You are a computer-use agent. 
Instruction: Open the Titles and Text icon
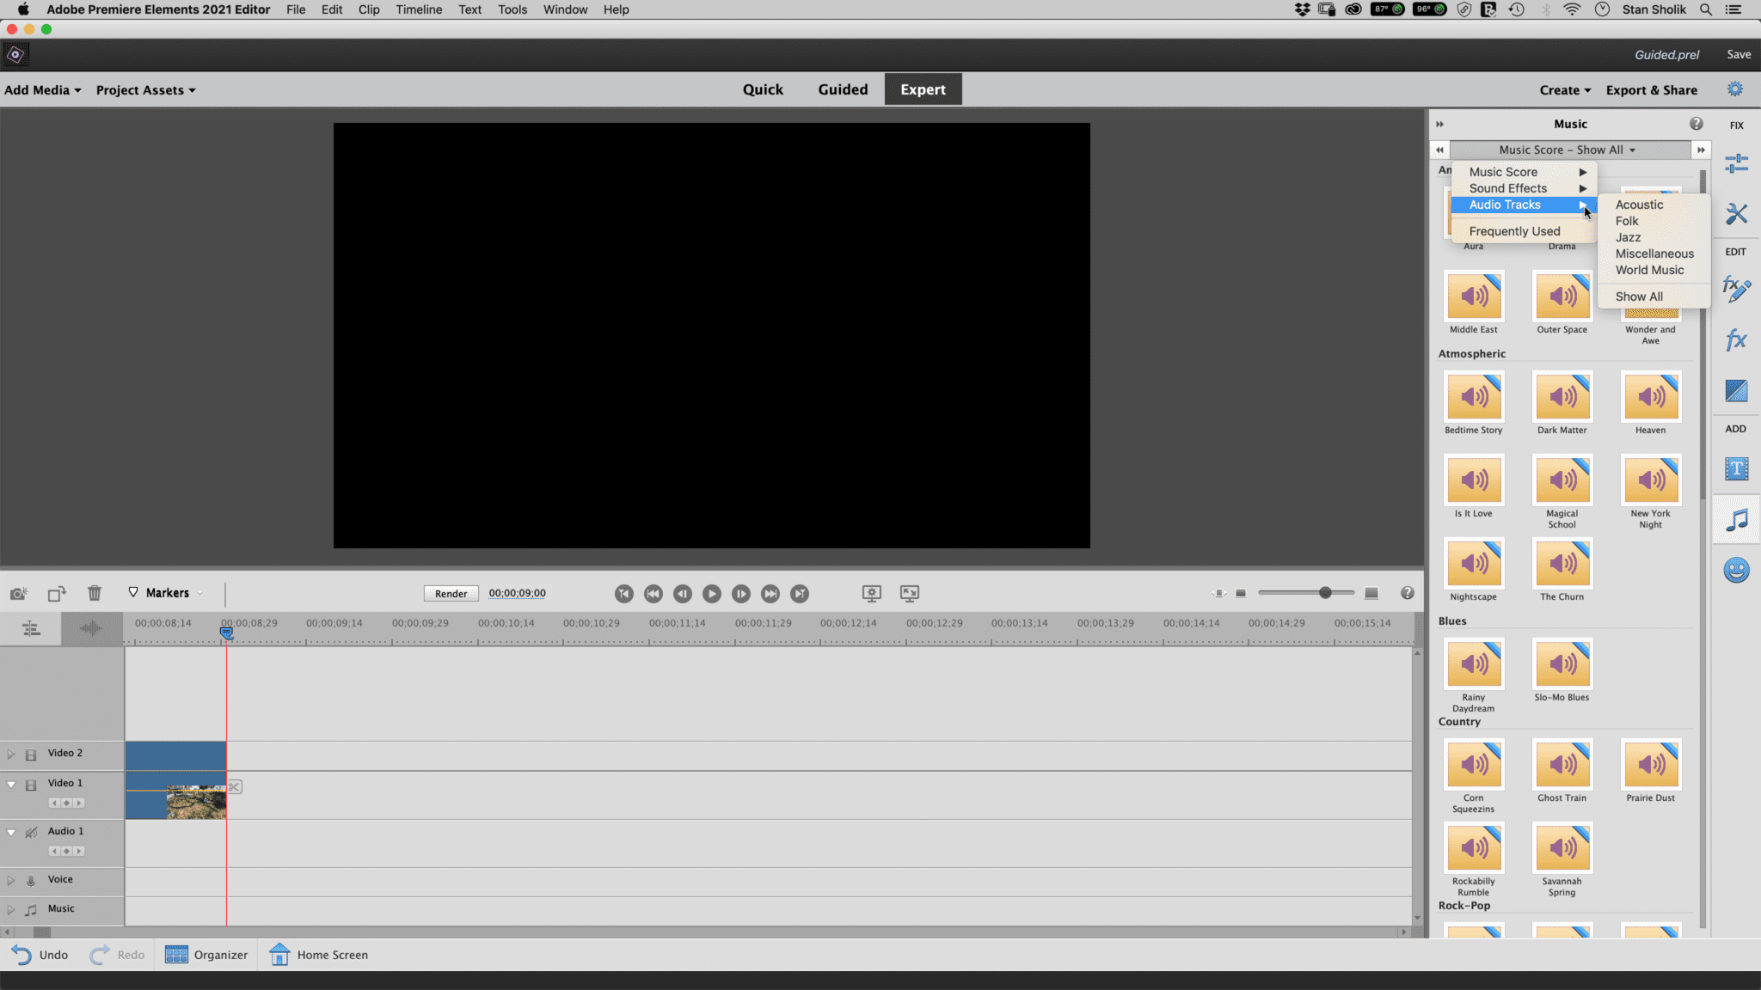point(1736,468)
